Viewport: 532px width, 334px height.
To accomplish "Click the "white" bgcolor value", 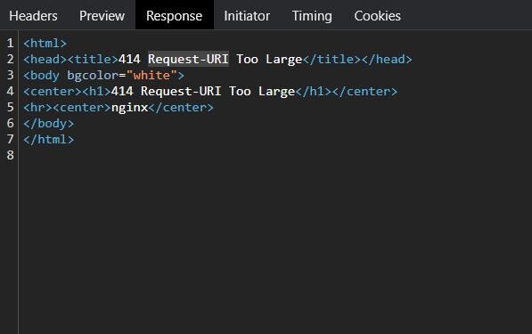I will pyautogui.click(x=151, y=75).
